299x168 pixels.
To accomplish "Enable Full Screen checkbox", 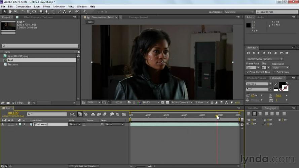I will (274, 72).
